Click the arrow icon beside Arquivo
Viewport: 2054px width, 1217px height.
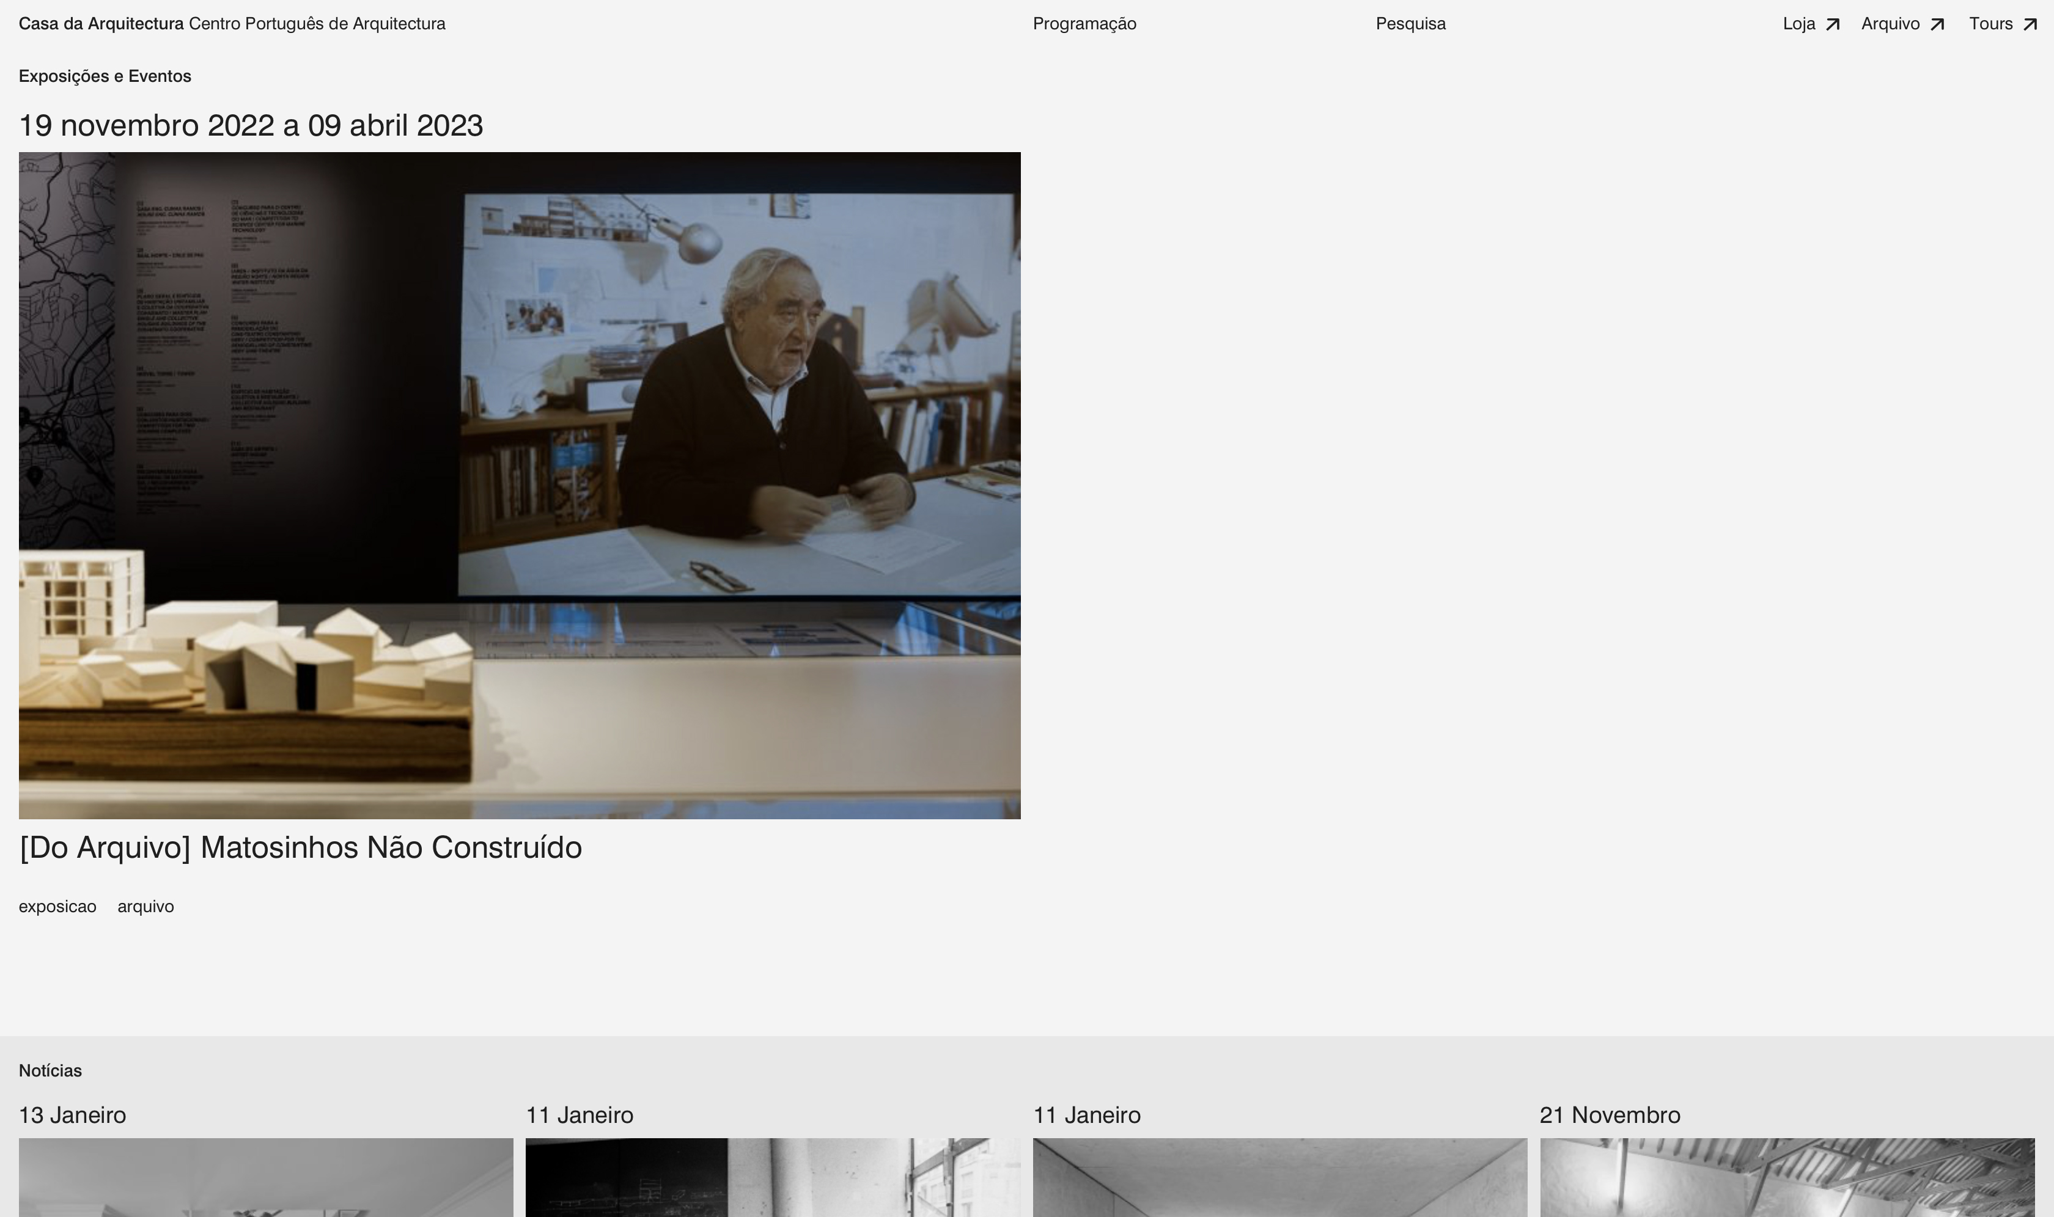(x=1937, y=24)
